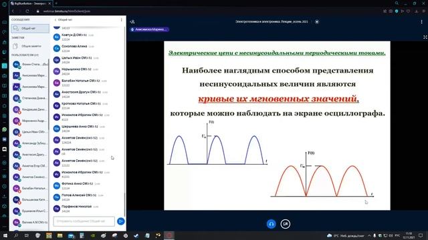This screenshot has height=240, width=428.
Task: Select user Кондрашев Денис in users list
Action: pos(30,109)
